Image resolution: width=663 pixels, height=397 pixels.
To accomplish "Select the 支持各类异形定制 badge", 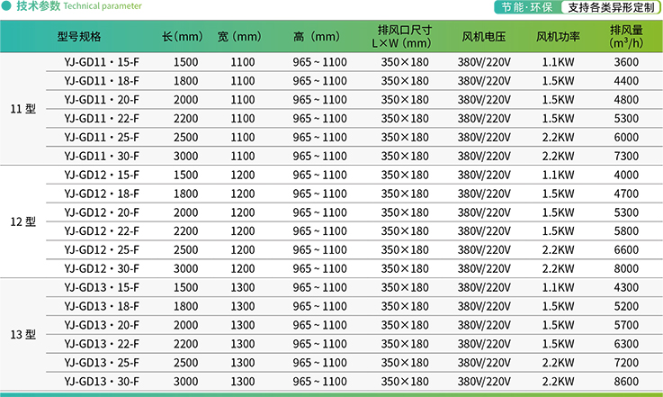I will pos(609,7).
